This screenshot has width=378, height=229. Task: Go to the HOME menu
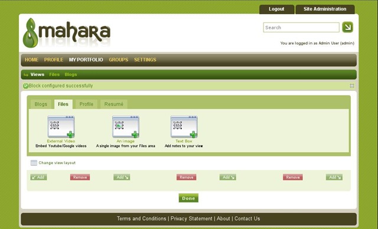(31, 60)
